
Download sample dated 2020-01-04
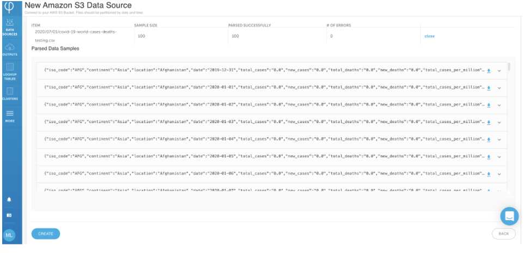click(489, 139)
